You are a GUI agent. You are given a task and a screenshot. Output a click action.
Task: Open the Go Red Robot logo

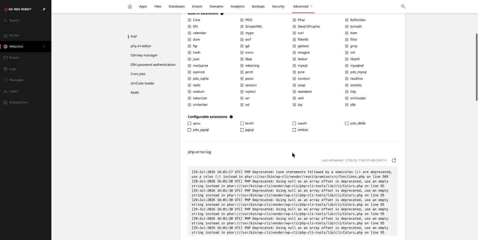[18, 9]
